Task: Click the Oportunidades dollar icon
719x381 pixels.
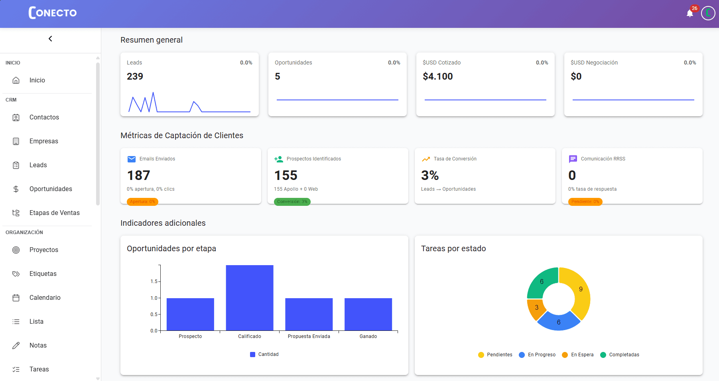Action: coord(16,189)
